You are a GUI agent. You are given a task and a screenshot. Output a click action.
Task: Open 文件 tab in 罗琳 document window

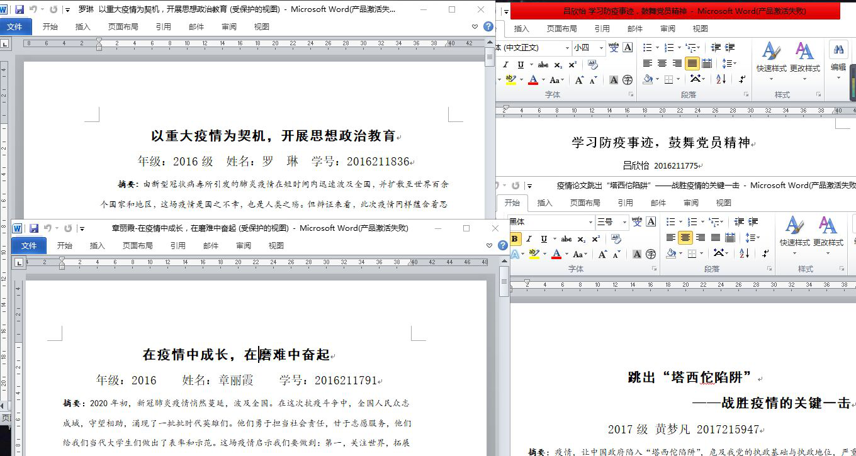tap(14, 27)
